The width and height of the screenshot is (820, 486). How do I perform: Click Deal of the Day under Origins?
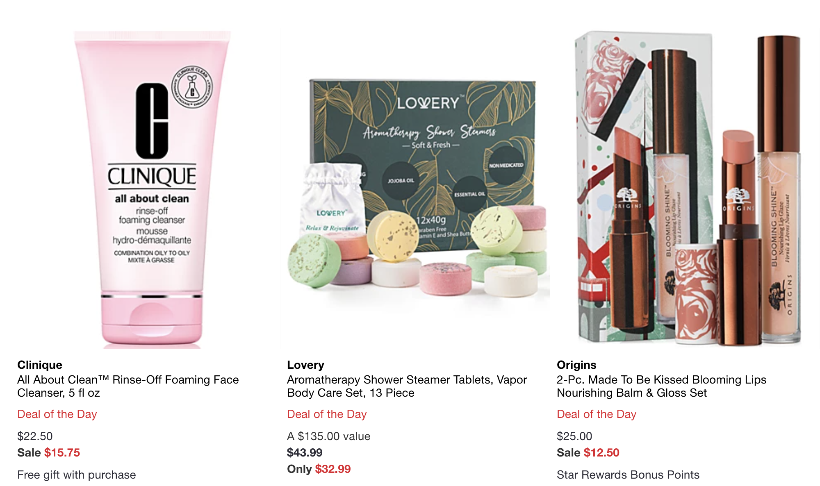[x=597, y=414]
